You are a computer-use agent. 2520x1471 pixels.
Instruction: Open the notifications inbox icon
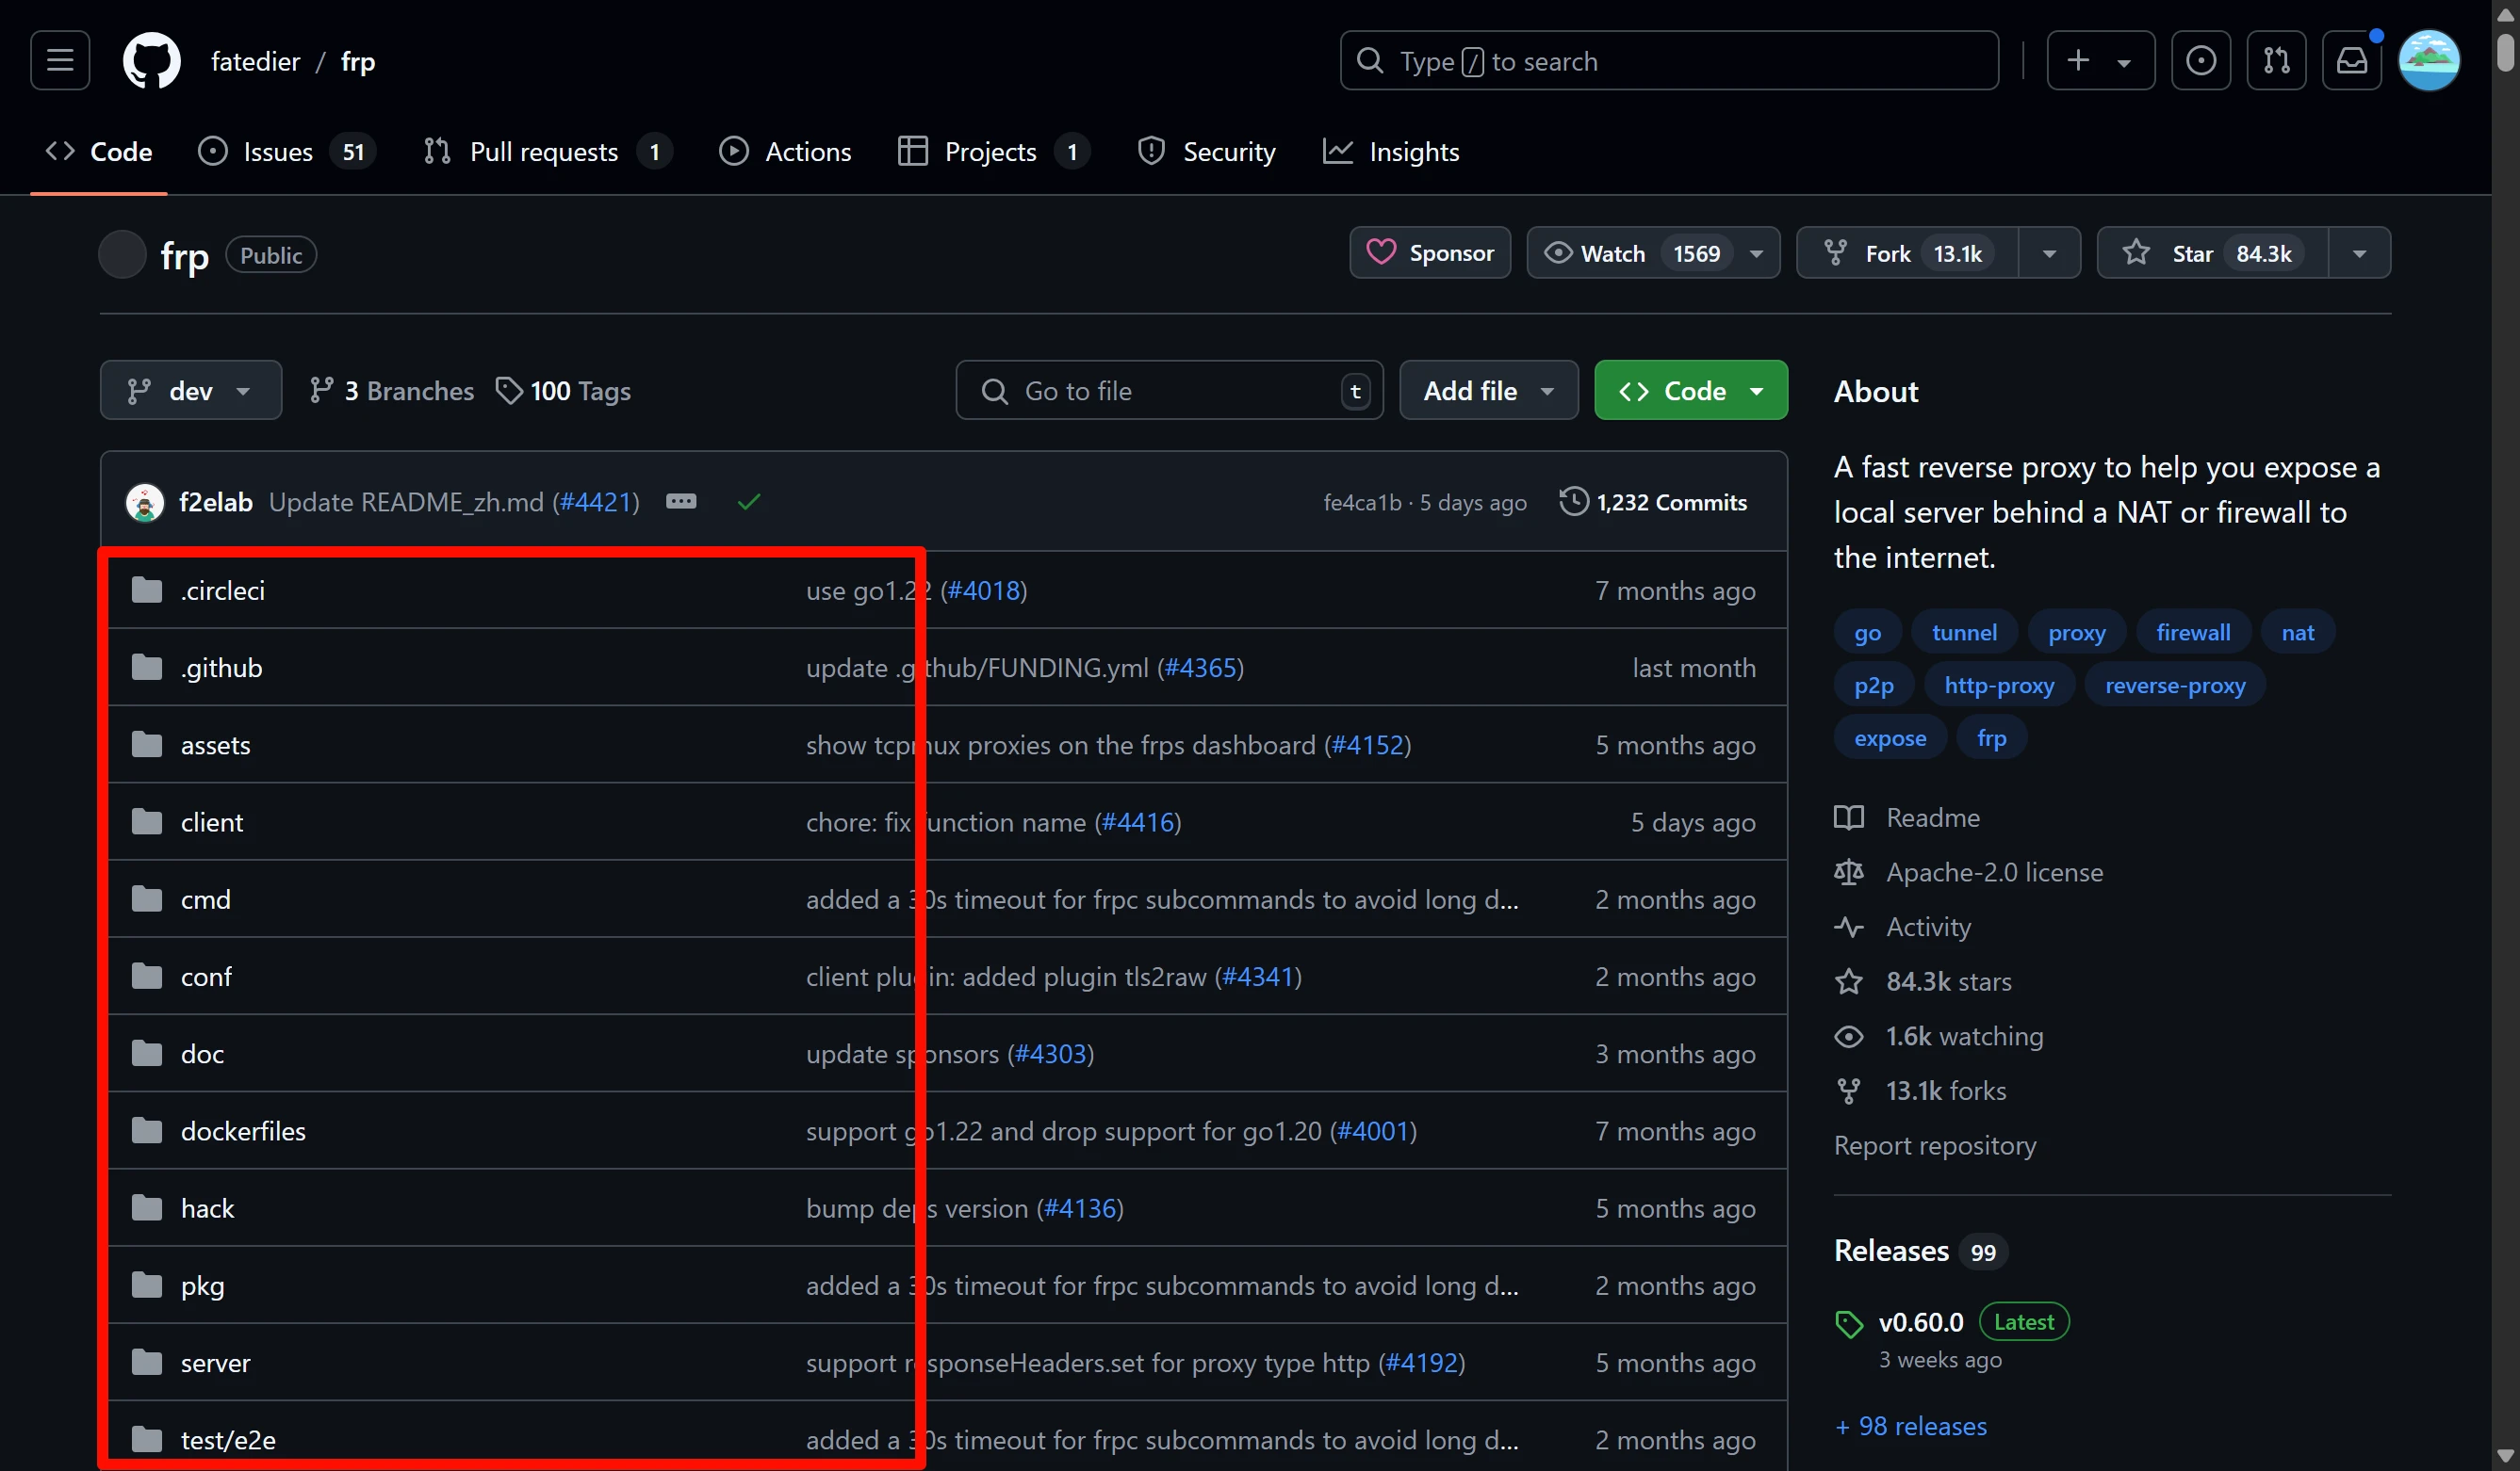[2351, 61]
